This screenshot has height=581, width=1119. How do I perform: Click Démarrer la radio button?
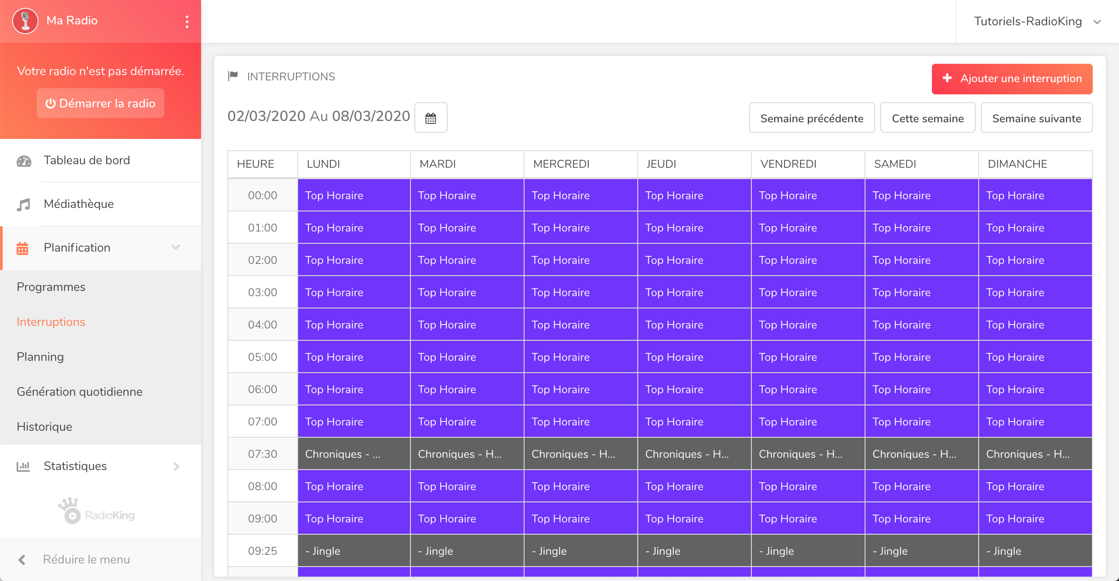[101, 103]
